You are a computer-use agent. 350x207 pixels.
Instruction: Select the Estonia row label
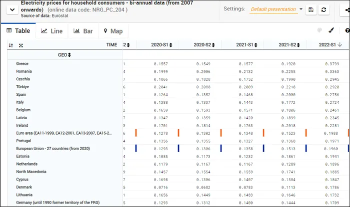[23, 156]
